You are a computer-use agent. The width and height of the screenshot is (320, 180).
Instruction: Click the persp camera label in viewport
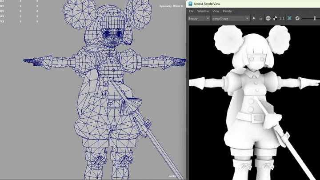tap(172, 176)
